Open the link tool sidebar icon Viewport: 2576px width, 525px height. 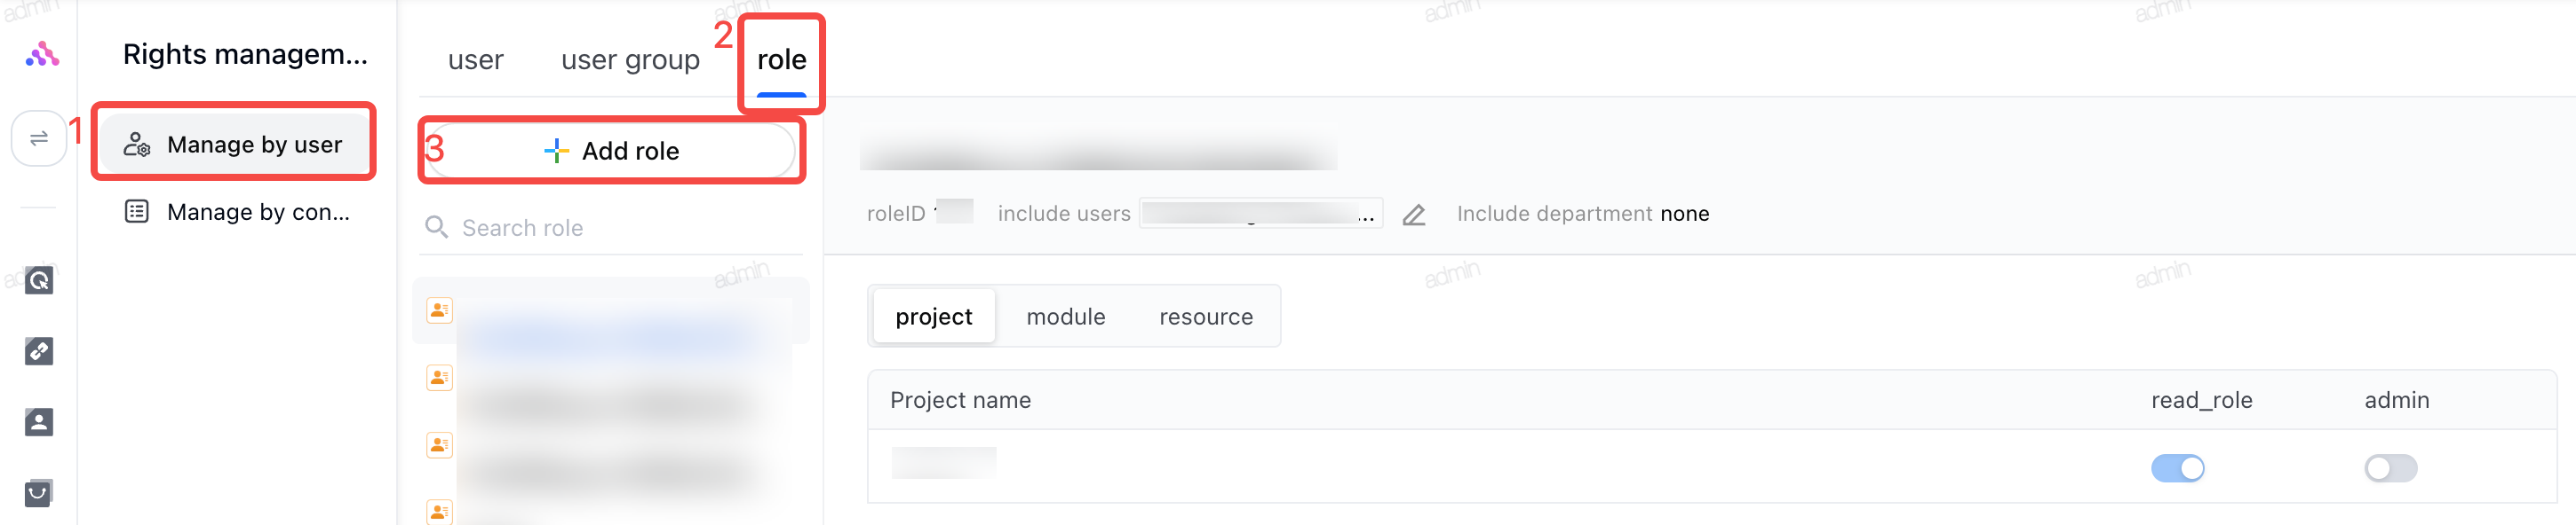39,351
